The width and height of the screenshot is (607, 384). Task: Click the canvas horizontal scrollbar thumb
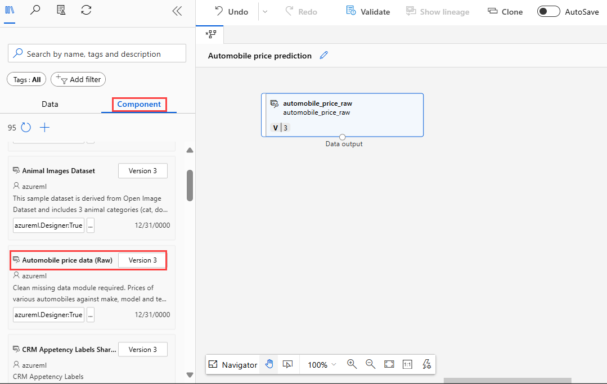507,381
